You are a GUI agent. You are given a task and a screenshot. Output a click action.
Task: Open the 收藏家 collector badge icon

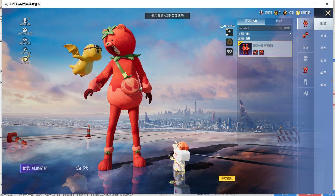(25, 59)
